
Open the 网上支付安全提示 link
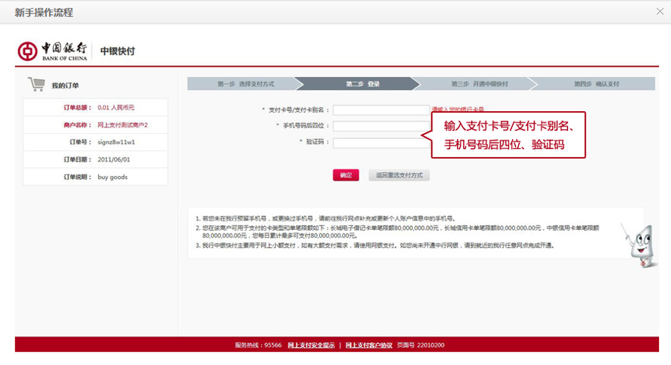pos(311,345)
